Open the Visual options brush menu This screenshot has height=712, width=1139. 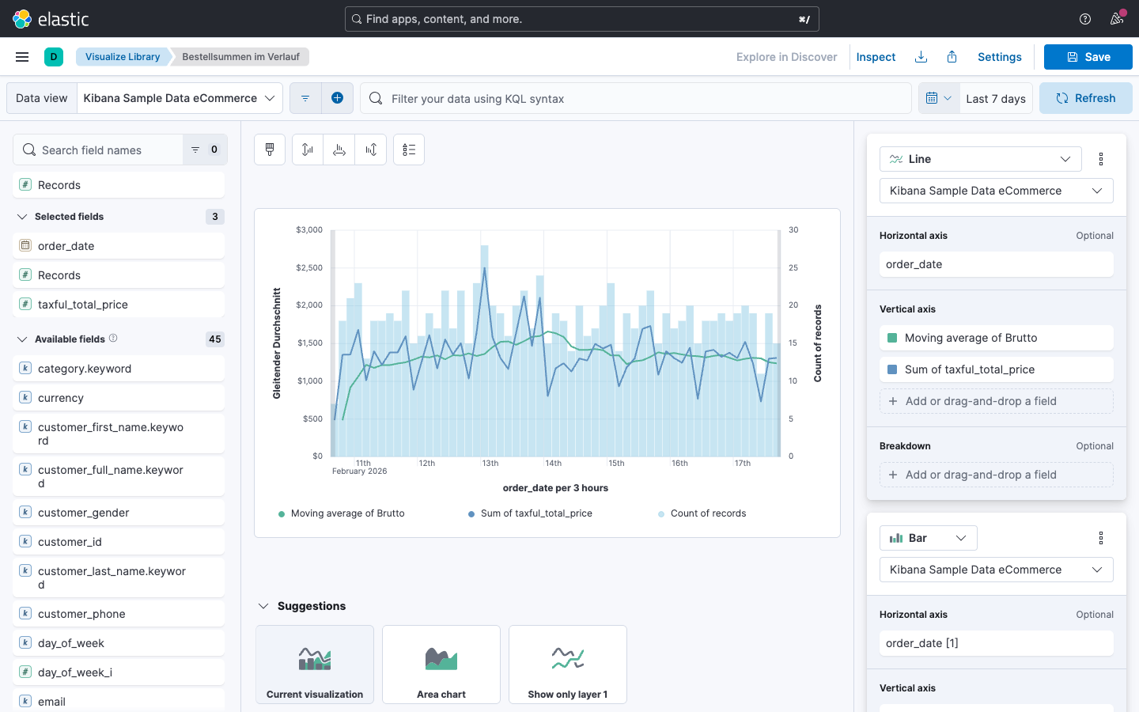pos(270,150)
